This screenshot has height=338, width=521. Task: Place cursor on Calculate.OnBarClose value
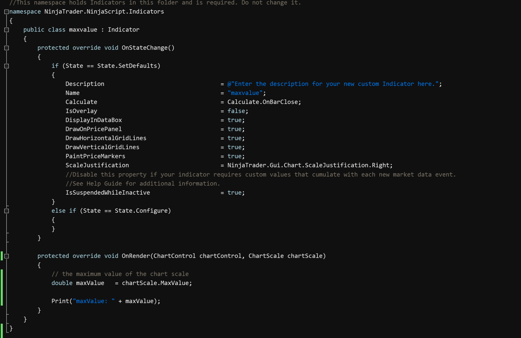point(264,102)
